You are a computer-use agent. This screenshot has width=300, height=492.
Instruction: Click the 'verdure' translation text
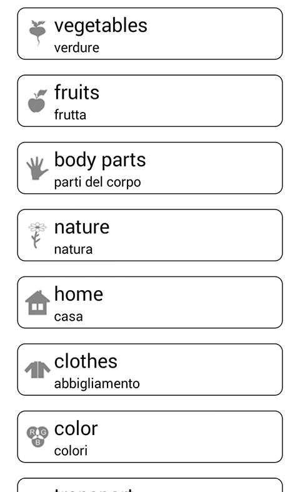(x=77, y=48)
